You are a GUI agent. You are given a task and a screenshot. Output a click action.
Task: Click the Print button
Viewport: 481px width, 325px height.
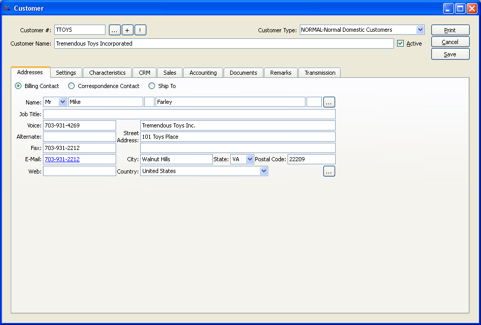450,30
